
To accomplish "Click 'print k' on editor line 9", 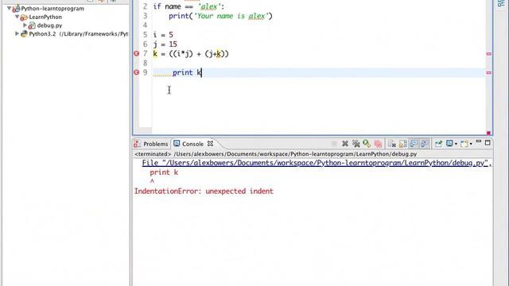I will coord(187,72).
